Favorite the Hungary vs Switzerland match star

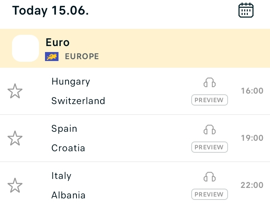pos(15,91)
